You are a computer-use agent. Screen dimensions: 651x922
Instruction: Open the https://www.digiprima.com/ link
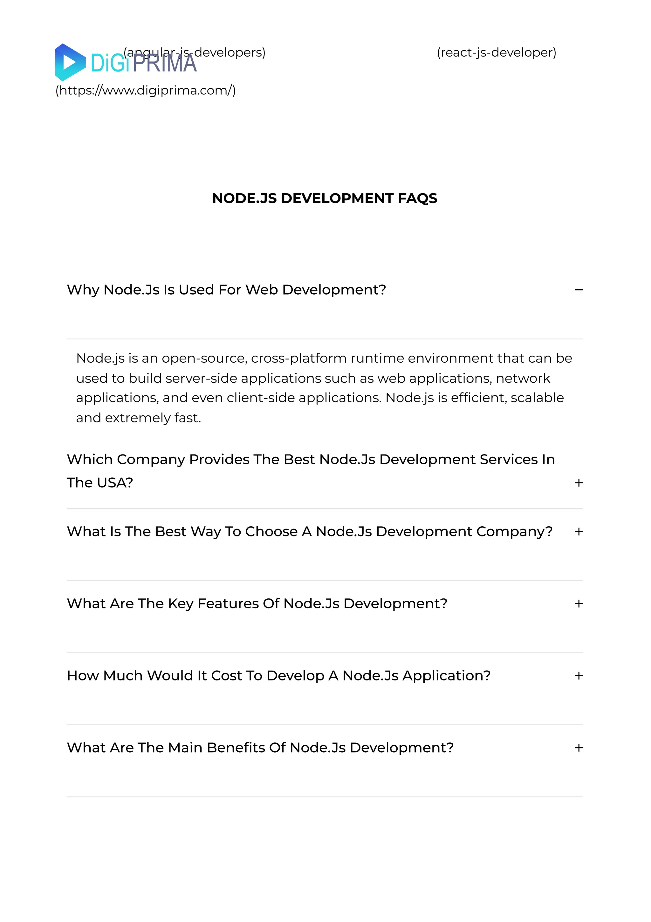(x=145, y=90)
